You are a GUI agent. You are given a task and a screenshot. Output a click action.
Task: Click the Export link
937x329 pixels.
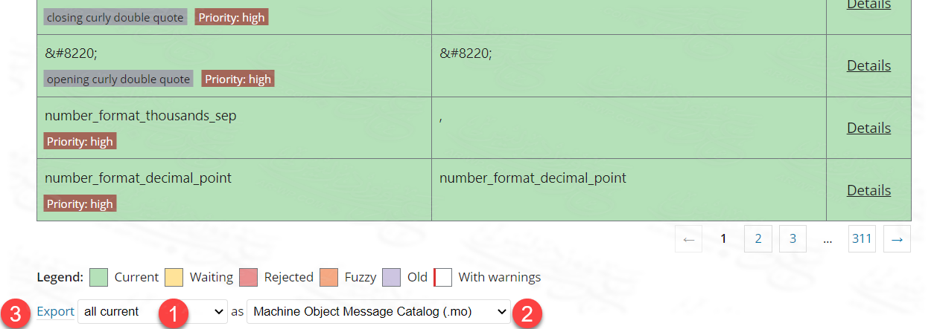tap(55, 312)
